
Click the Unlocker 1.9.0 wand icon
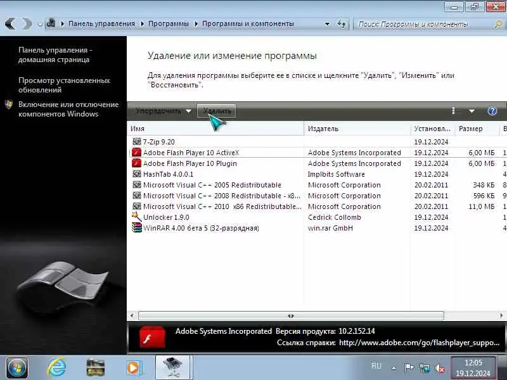[x=137, y=217]
